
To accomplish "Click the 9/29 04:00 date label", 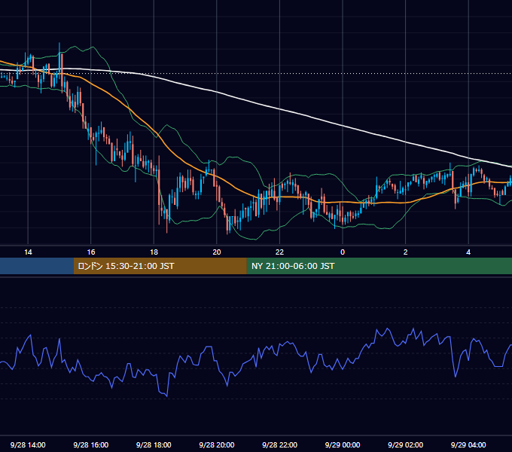I will tap(468, 444).
